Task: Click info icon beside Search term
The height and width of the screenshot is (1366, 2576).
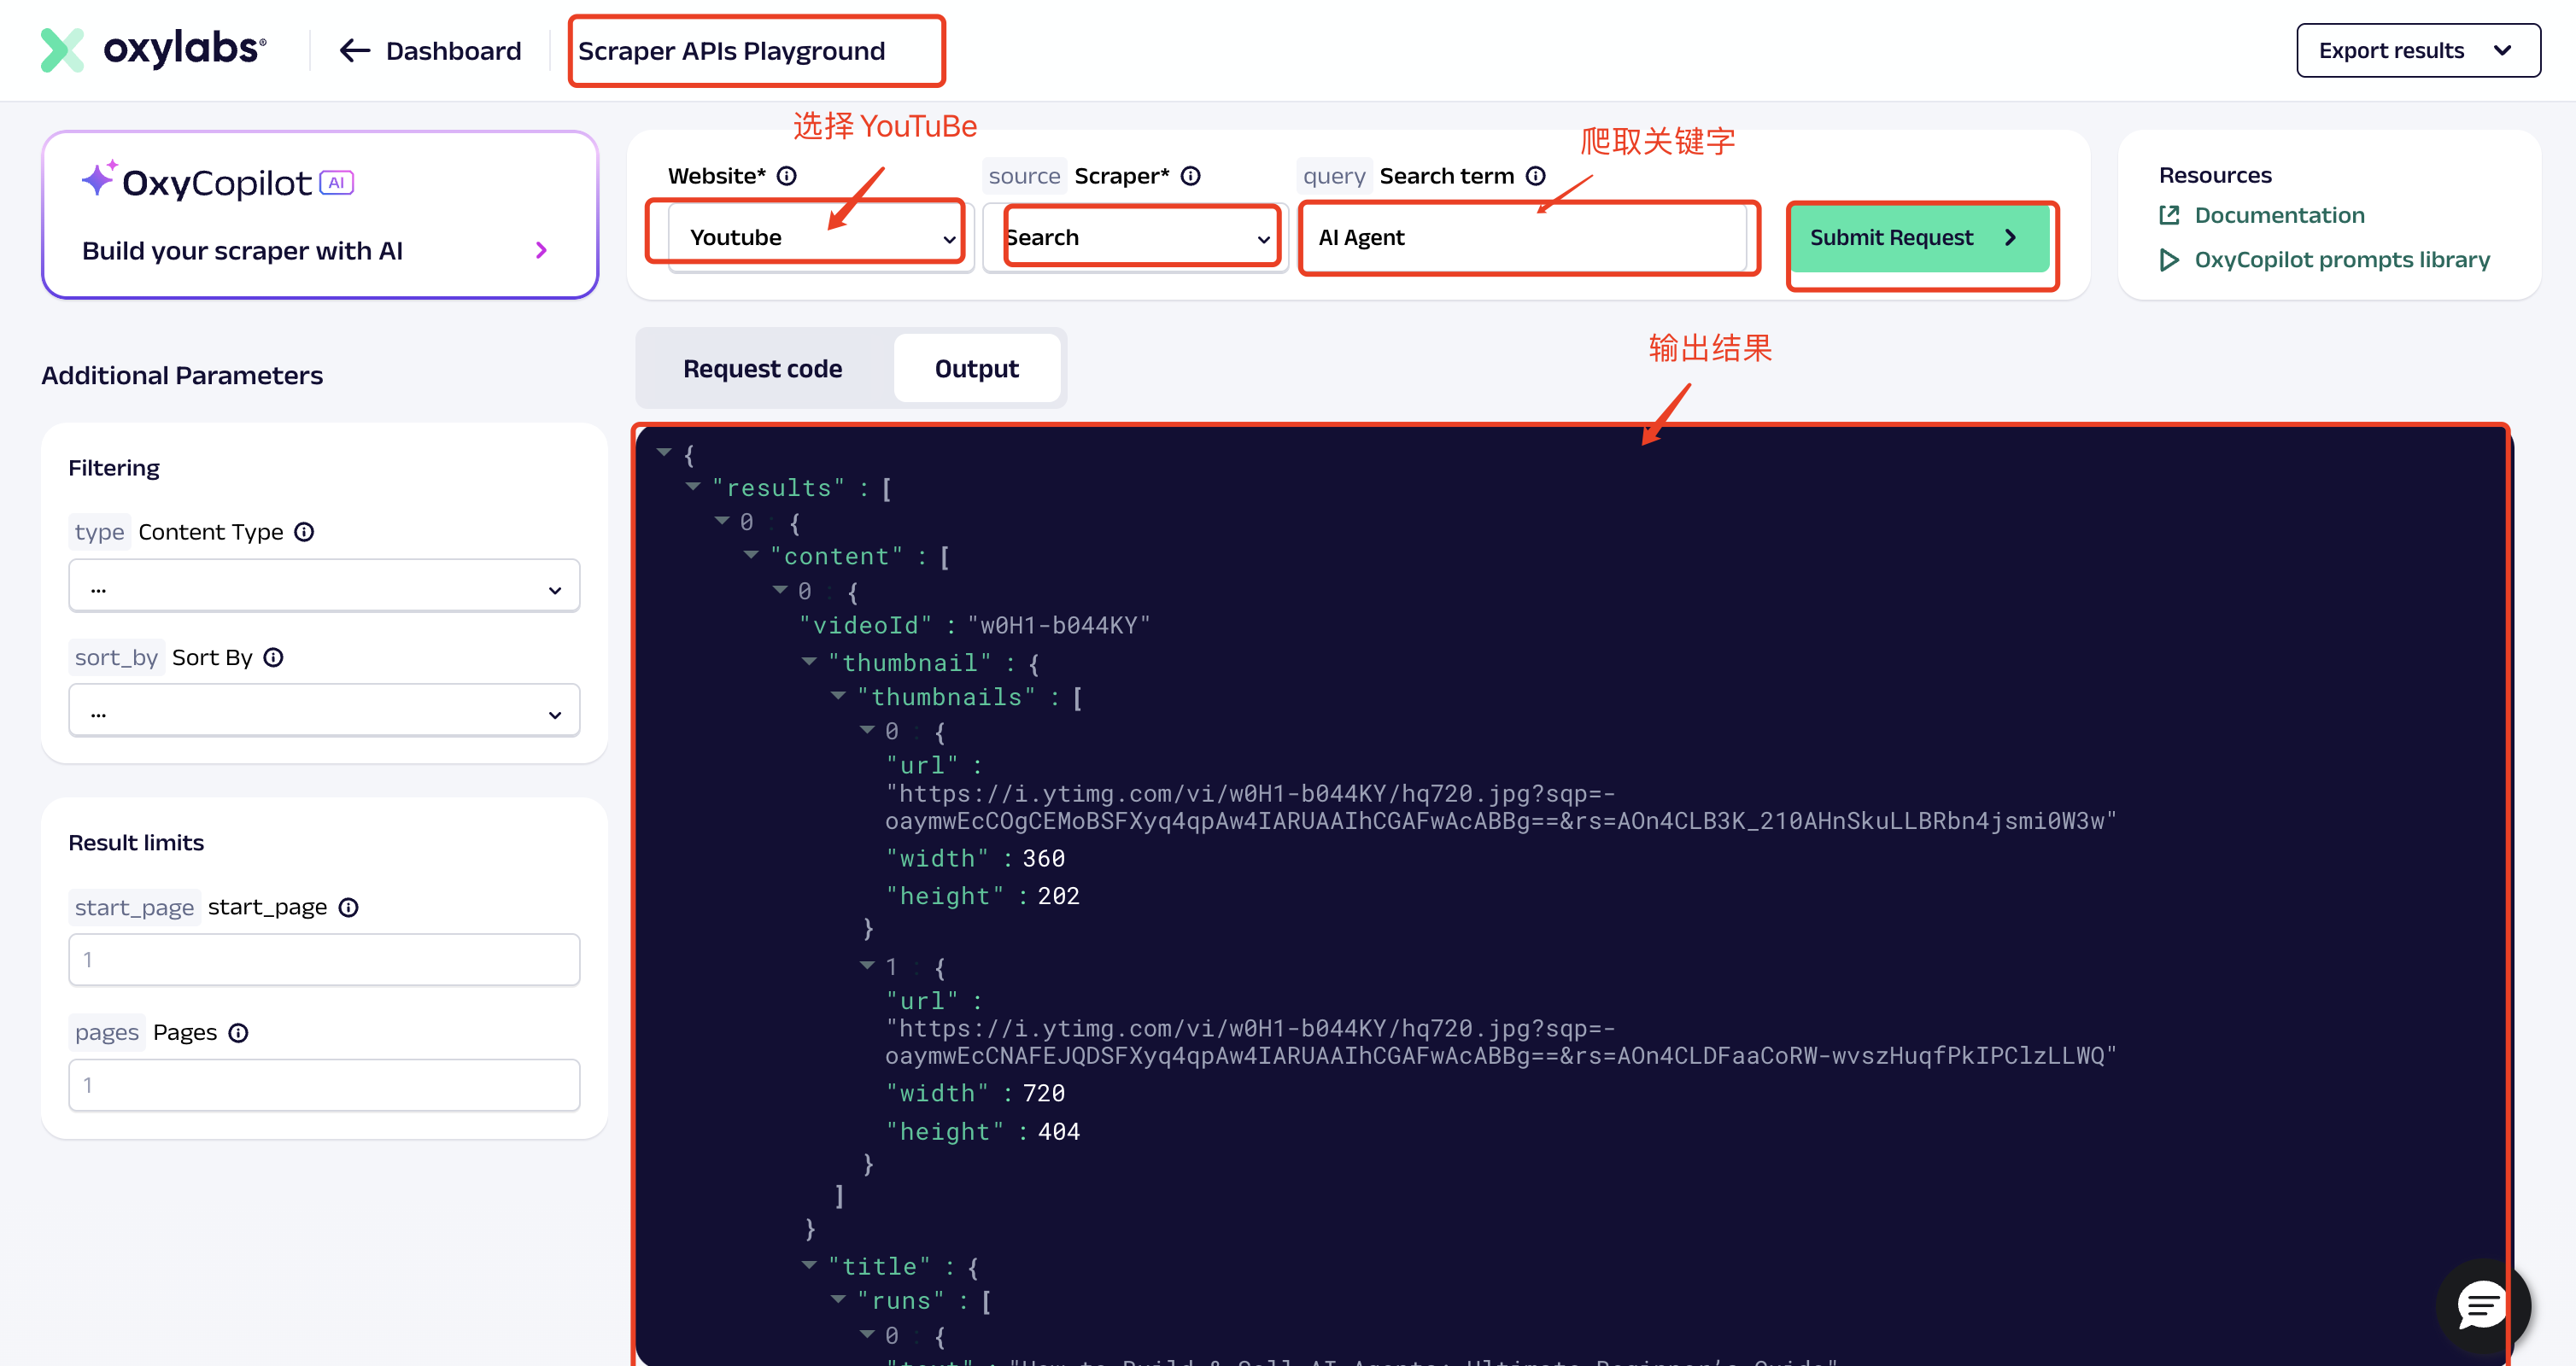Action: [1535, 176]
